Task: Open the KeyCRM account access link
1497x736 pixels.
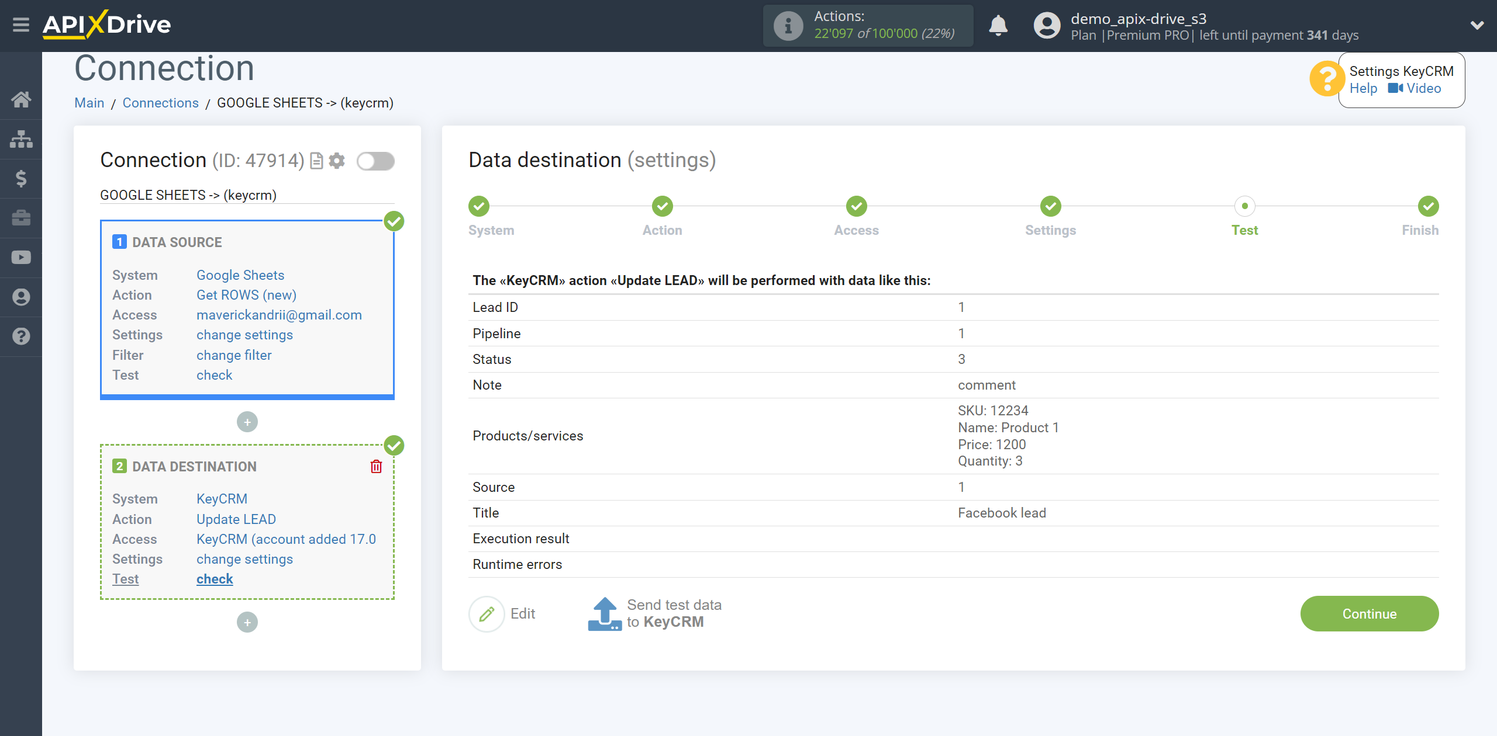Action: pos(286,539)
